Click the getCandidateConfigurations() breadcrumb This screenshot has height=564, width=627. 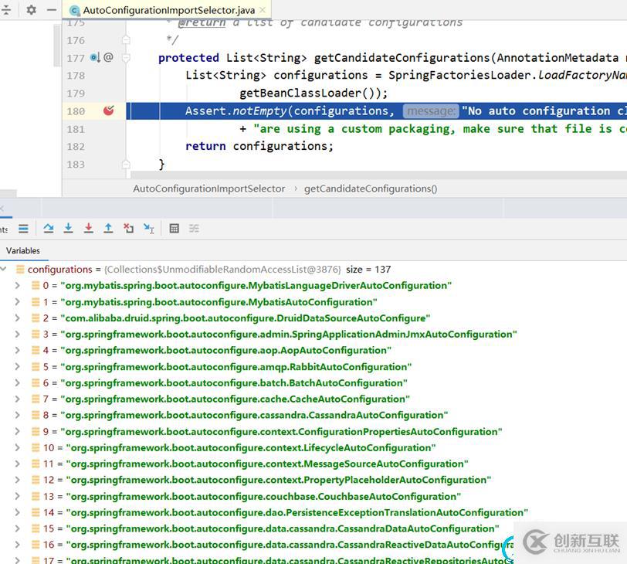click(371, 189)
